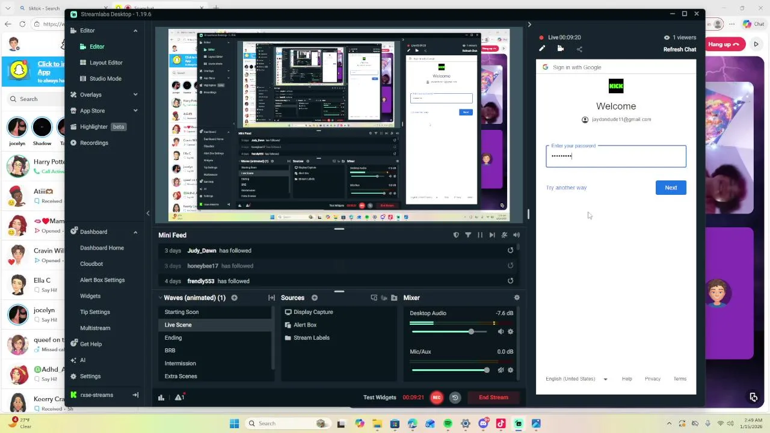The height and width of the screenshot is (433, 770).
Task: Expand the Overlays section
Action: coord(135,94)
